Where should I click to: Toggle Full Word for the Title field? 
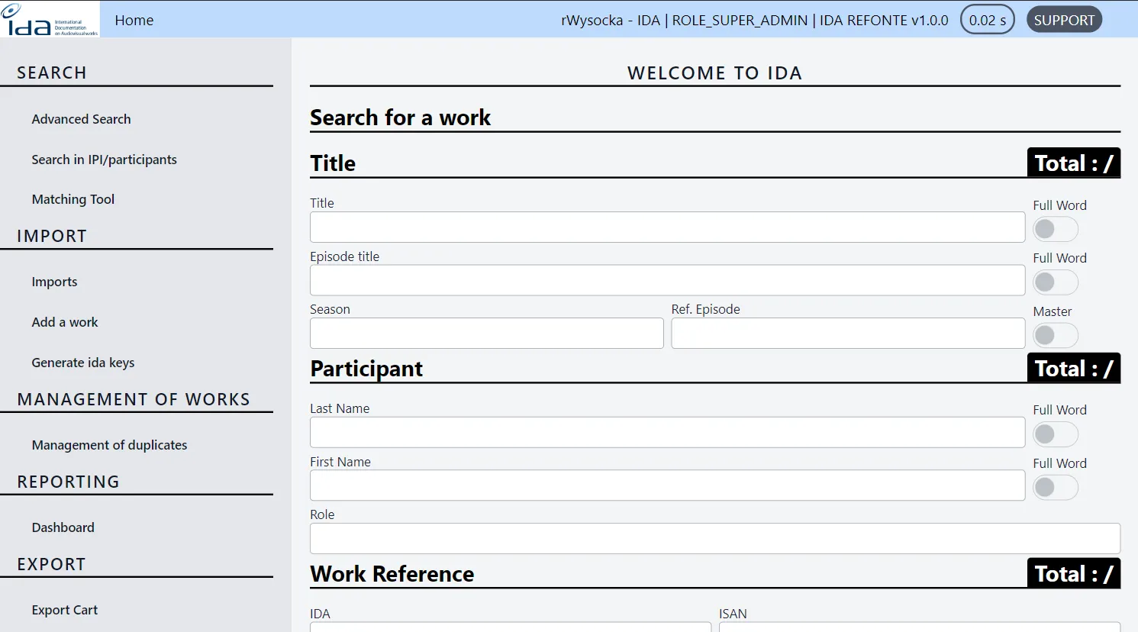(1056, 229)
